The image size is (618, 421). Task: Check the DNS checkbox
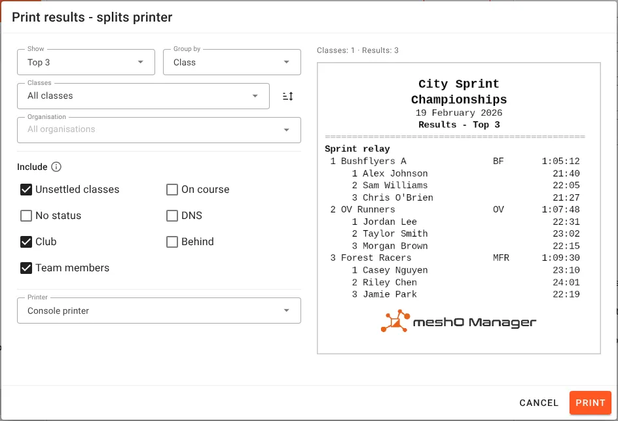pos(172,216)
